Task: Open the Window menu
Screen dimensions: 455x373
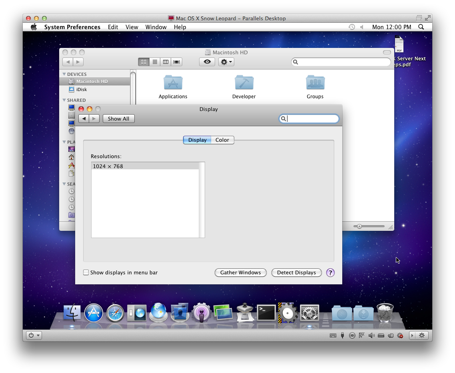Action: (x=156, y=27)
